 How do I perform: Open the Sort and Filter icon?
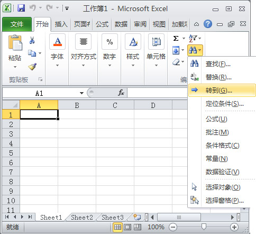[x=193, y=38]
